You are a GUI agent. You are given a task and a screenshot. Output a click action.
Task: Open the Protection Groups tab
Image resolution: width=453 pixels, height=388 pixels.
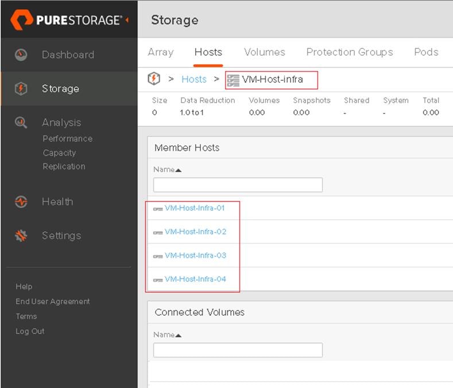(349, 52)
